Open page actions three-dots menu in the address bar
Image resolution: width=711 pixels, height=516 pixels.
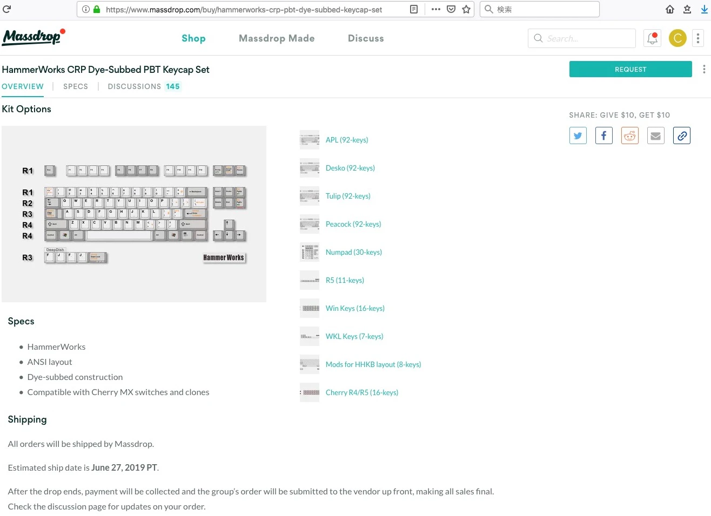436,9
